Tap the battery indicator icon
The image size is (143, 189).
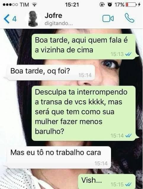click(x=131, y=5)
